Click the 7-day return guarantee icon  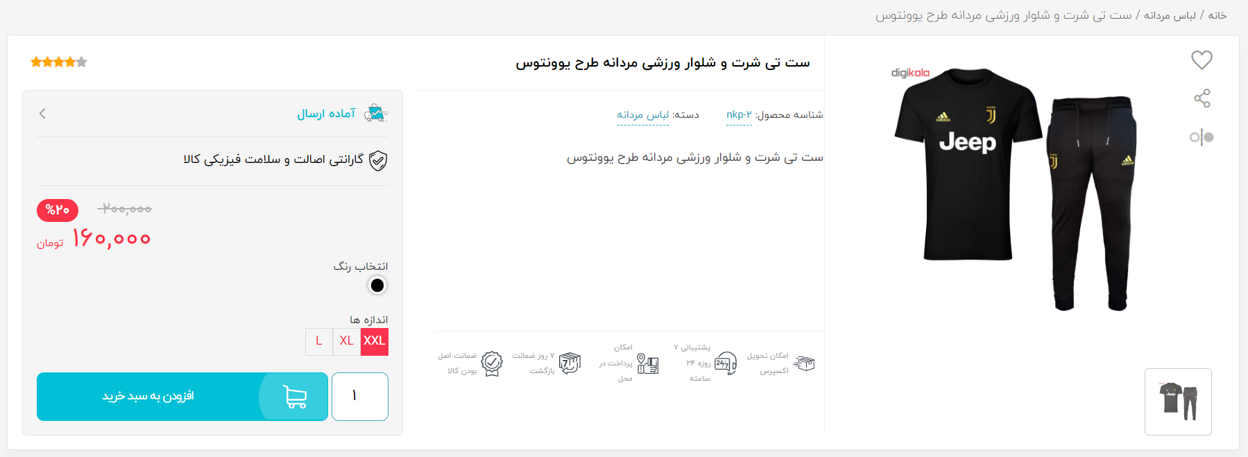[570, 363]
